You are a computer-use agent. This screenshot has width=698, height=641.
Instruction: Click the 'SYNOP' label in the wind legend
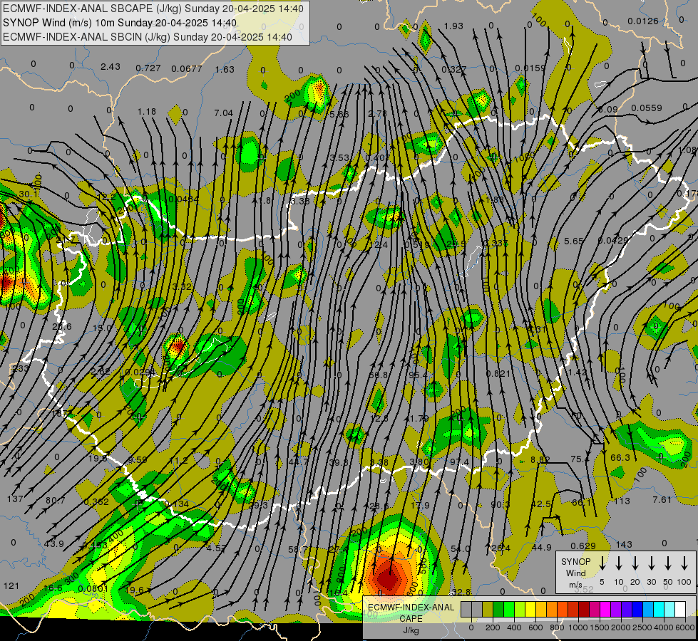click(575, 562)
